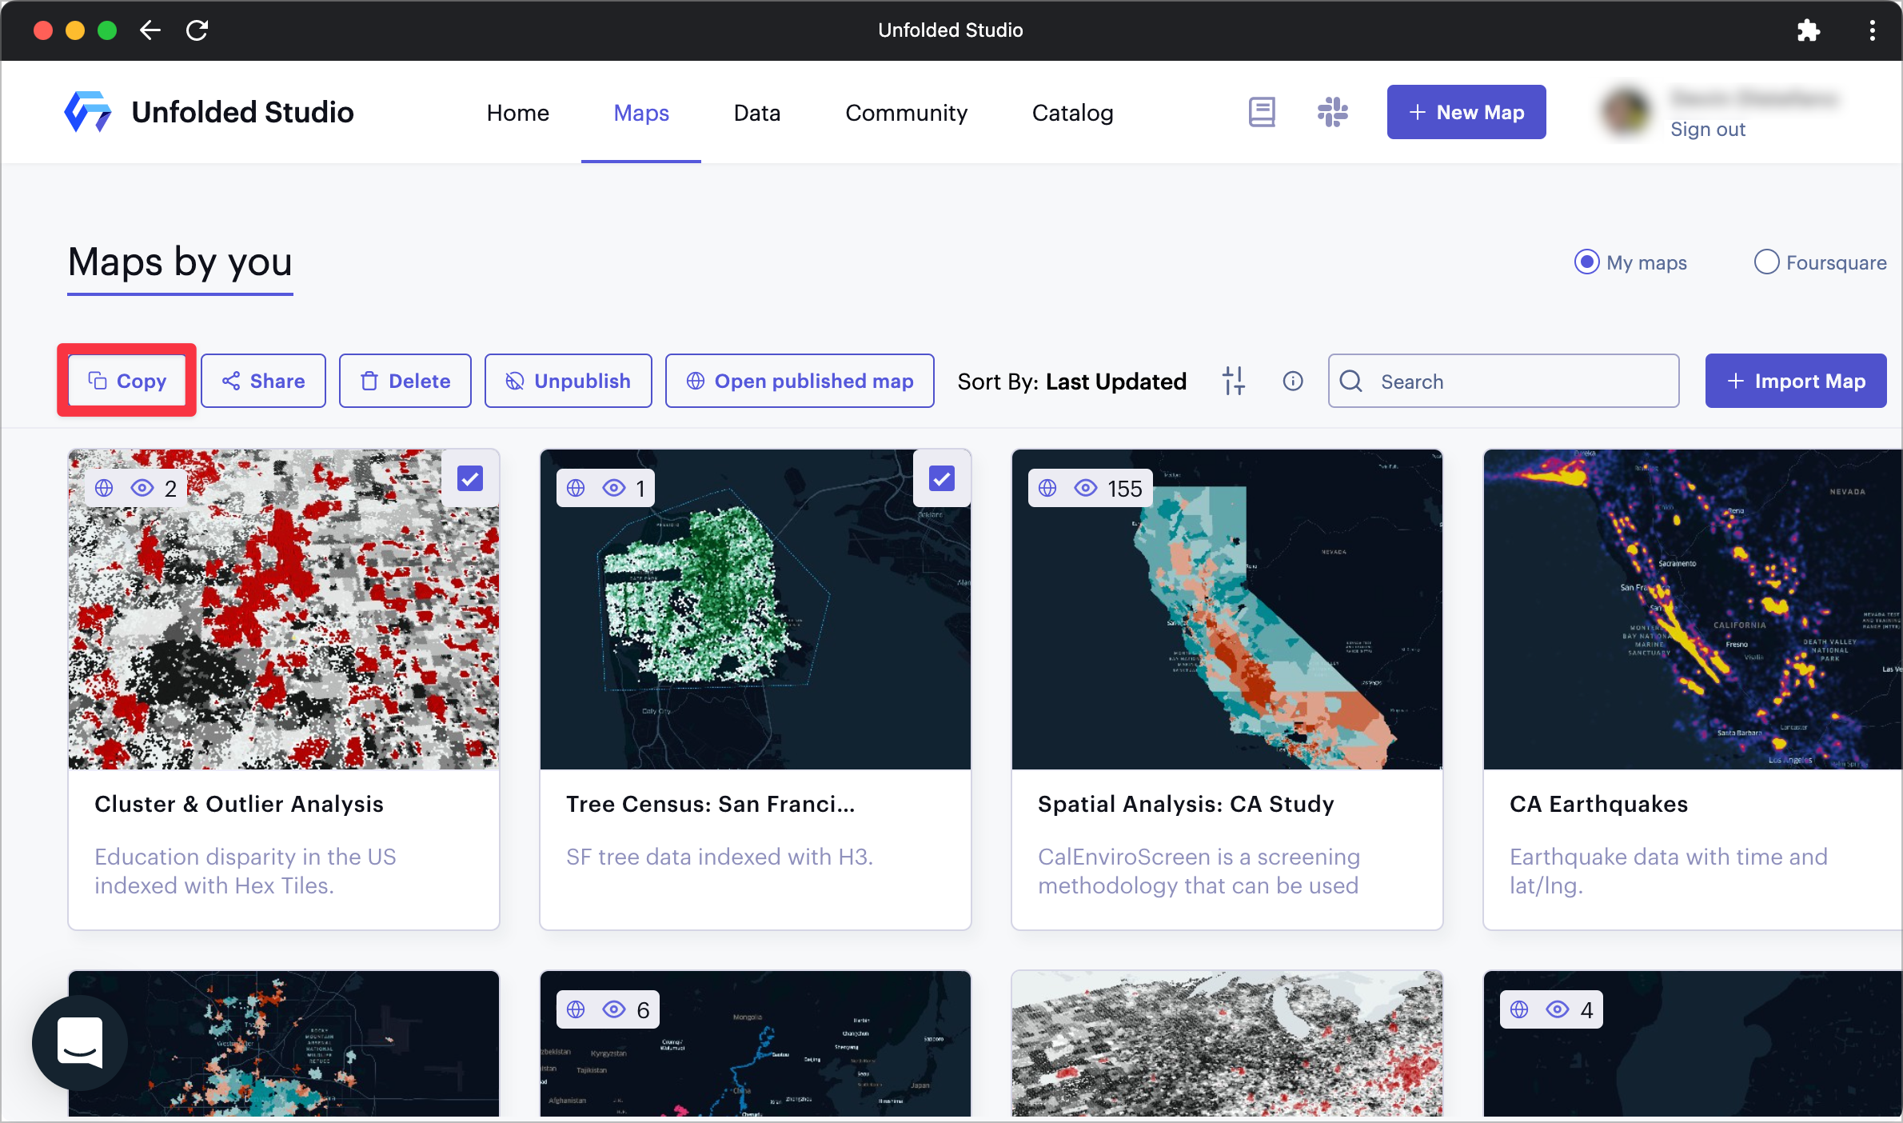
Task: Open the browser three-dot menu
Action: tap(1872, 30)
